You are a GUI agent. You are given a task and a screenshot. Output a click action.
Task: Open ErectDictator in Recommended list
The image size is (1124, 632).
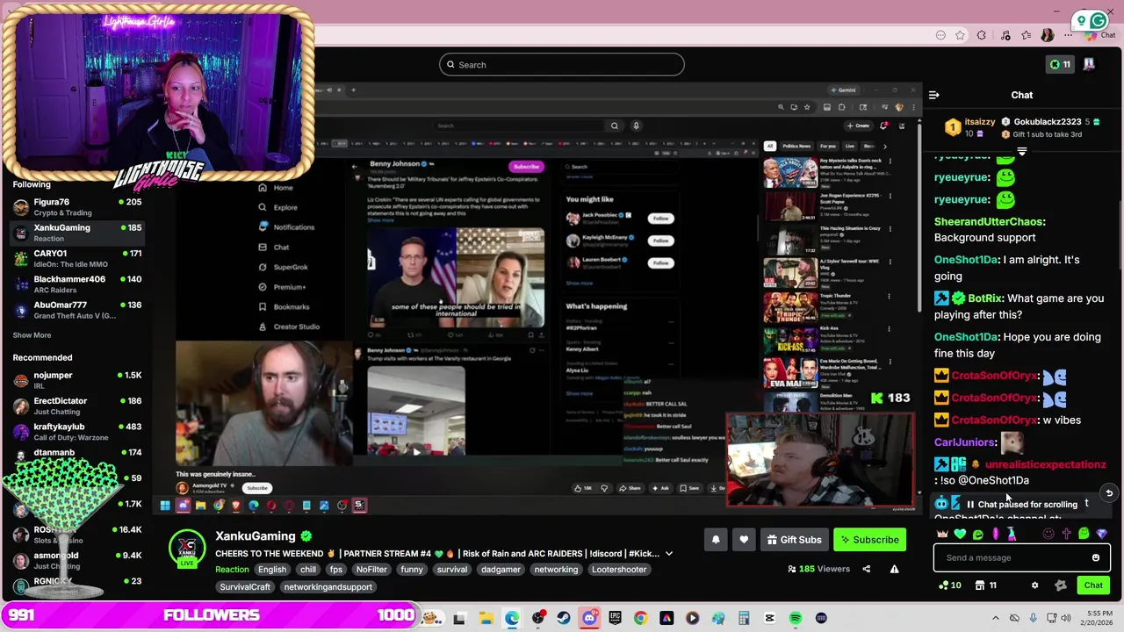(77, 406)
